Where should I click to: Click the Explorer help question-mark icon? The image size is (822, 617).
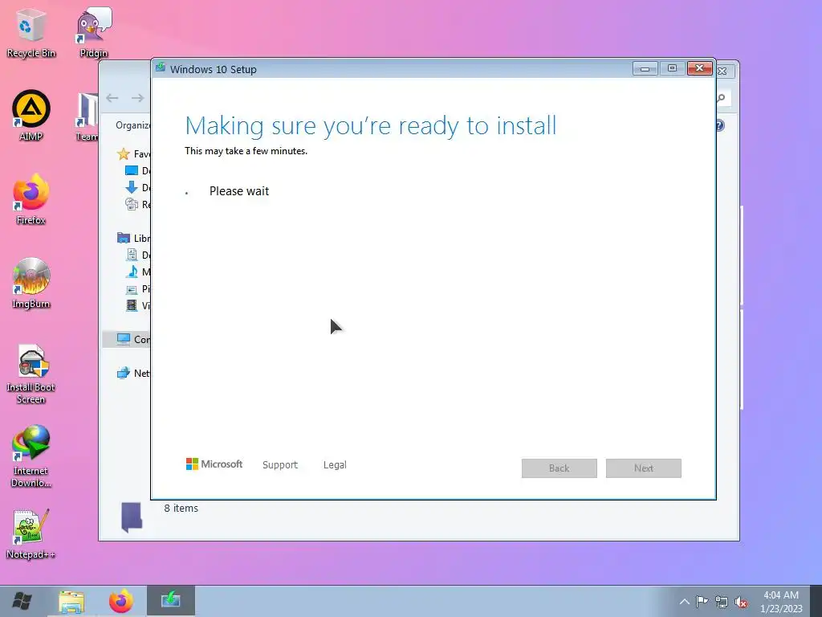coord(720,125)
